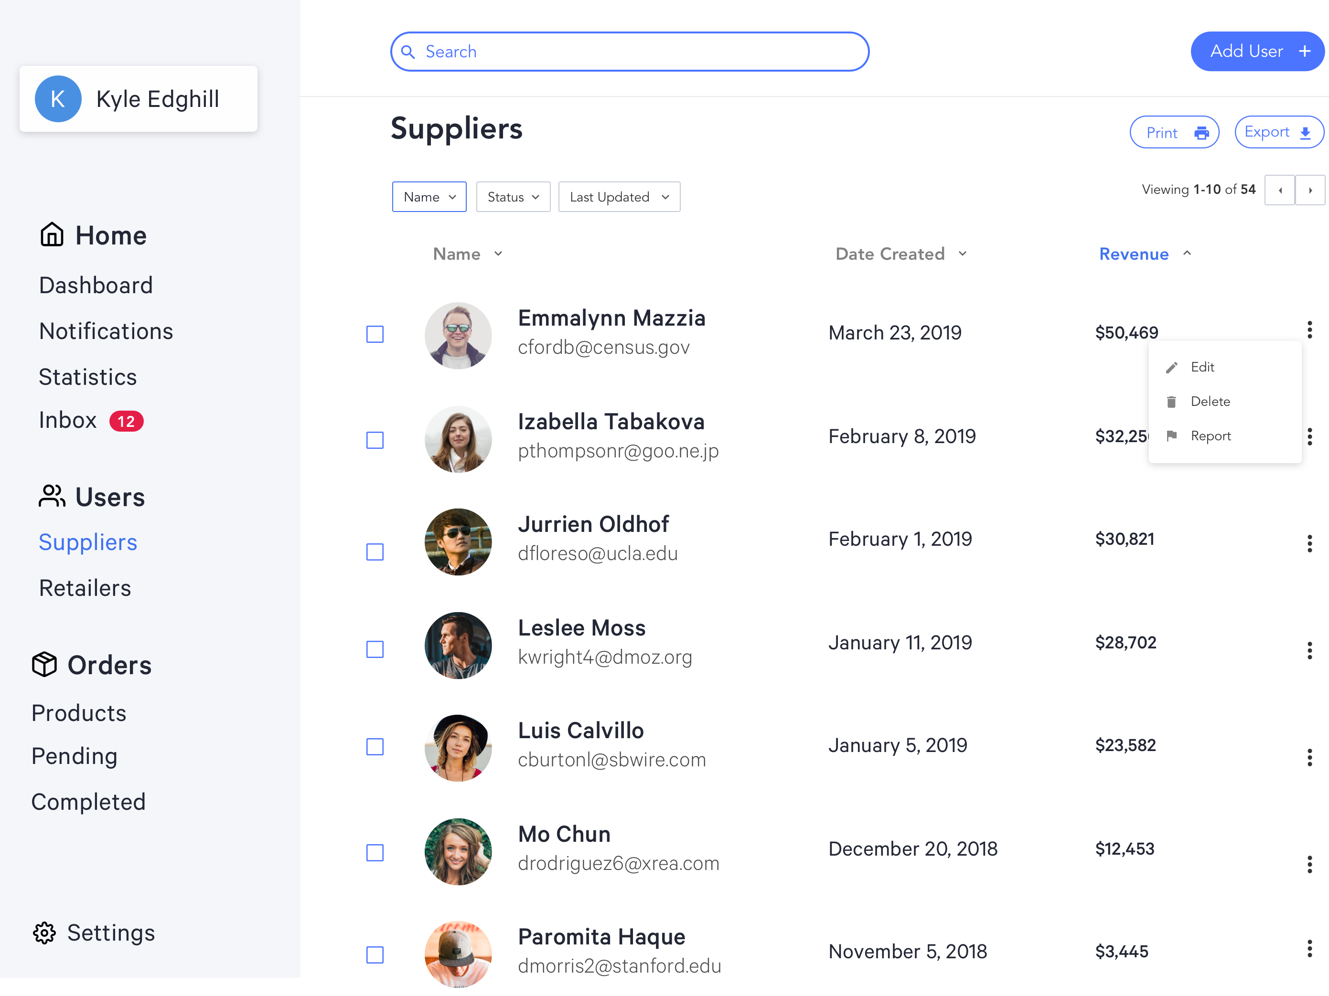Click the printer icon on Print button
Viewport: 1329px width, 996px height.
click(x=1201, y=132)
